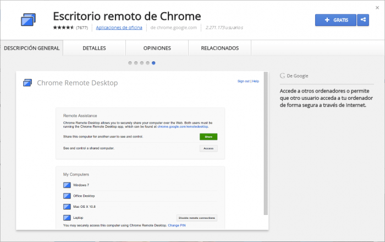Click Disable remote connections button
This screenshot has height=242, width=385.
click(x=197, y=218)
